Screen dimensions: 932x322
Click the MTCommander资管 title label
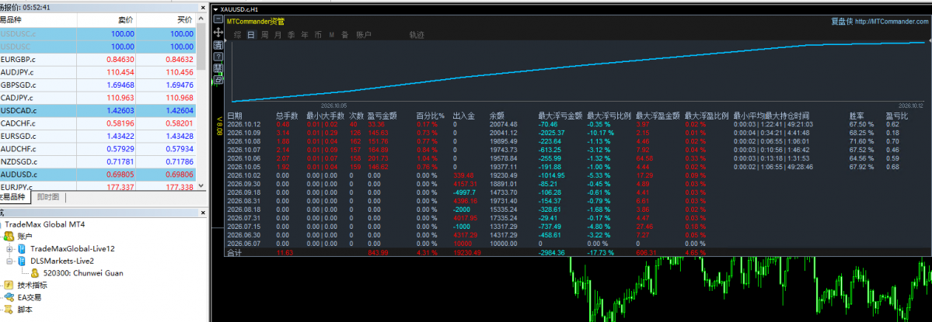pos(256,22)
